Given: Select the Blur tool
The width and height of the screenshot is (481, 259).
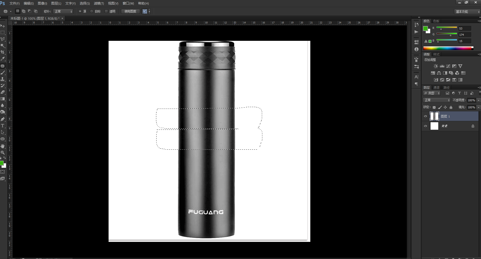Looking at the screenshot, I should point(3,105).
